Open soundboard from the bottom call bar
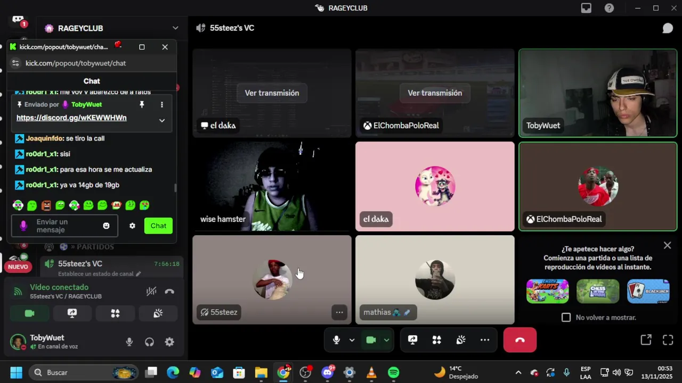The height and width of the screenshot is (383, 682). click(x=461, y=340)
